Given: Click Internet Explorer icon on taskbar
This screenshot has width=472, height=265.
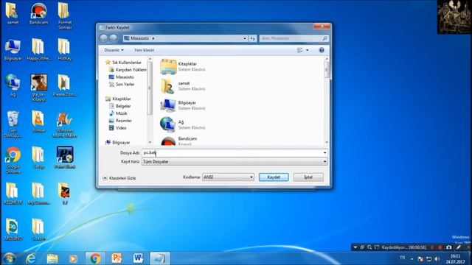Looking at the screenshot, I should pos(31,258).
